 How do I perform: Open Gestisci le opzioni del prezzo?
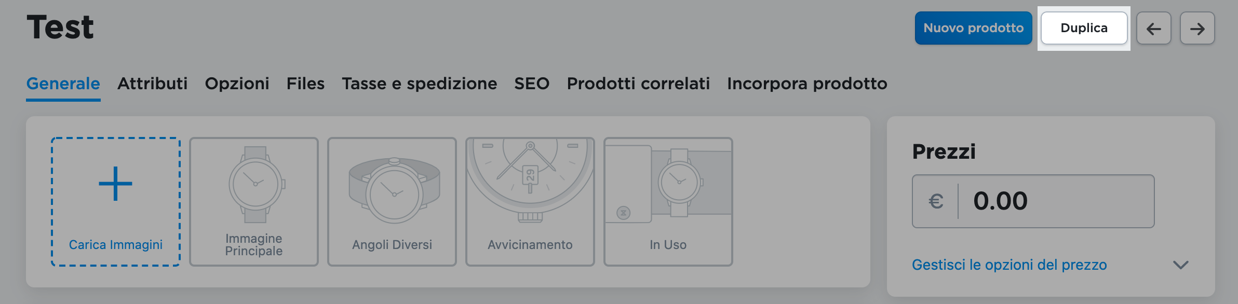[x=1009, y=265]
